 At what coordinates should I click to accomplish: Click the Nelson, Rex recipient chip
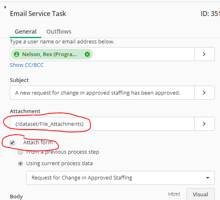52,54
